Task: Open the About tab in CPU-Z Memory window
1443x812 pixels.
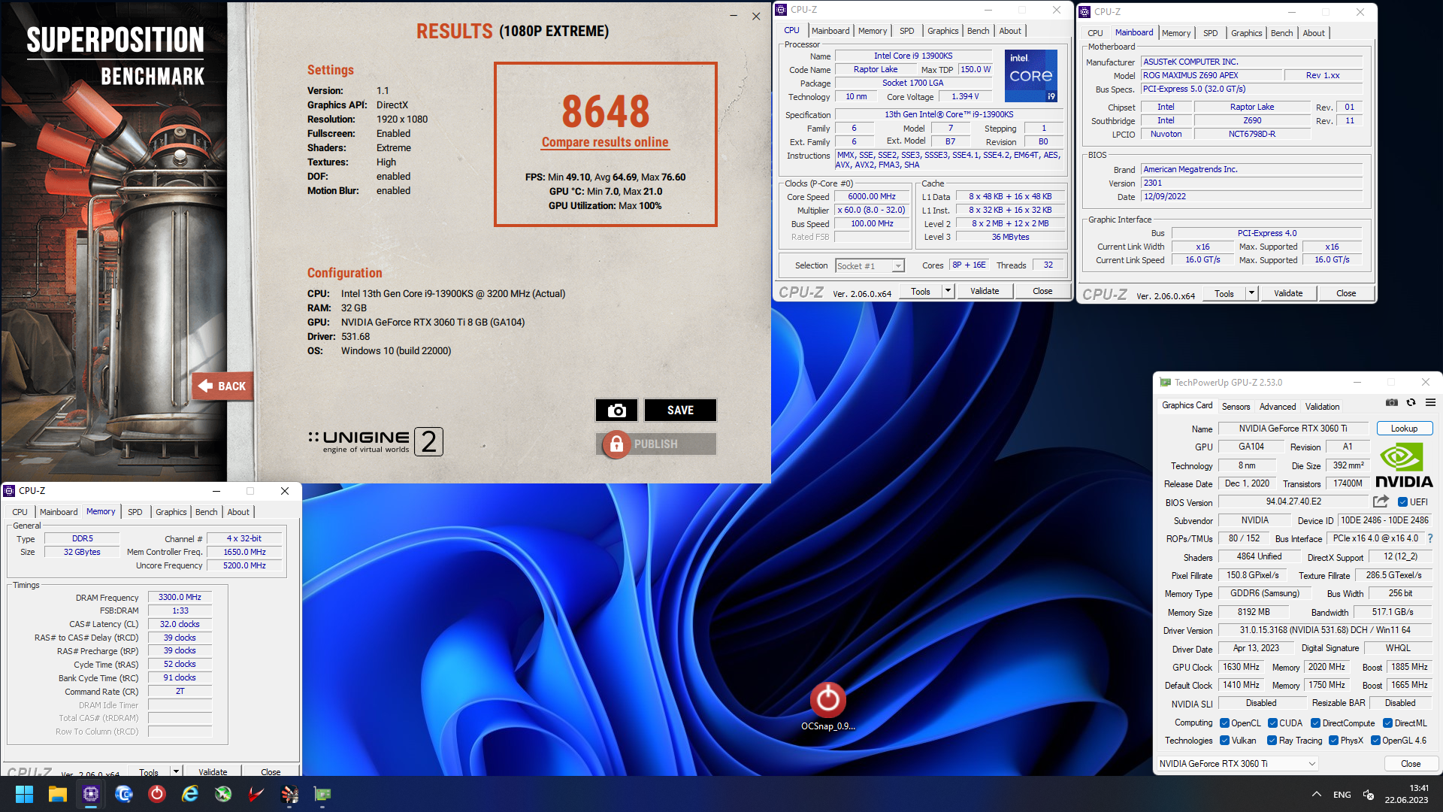Action: point(238,512)
